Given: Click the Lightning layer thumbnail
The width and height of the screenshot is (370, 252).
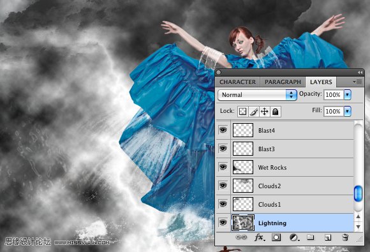Looking at the screenshot, I should (x=243, y=223).
